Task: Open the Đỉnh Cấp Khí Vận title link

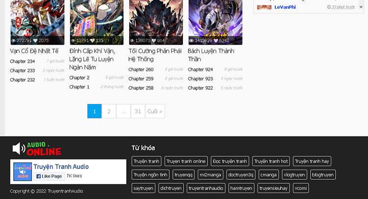Action: 91,59
